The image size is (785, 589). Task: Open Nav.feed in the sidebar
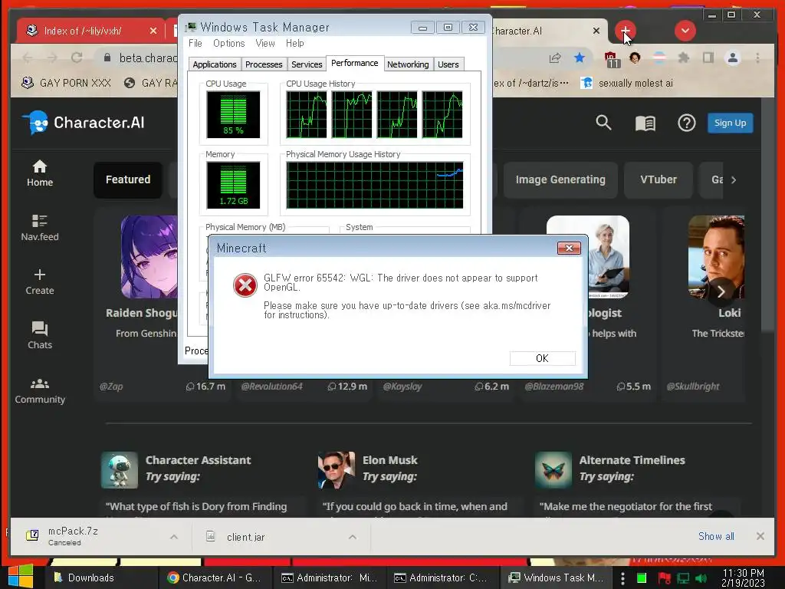[40, 228]
